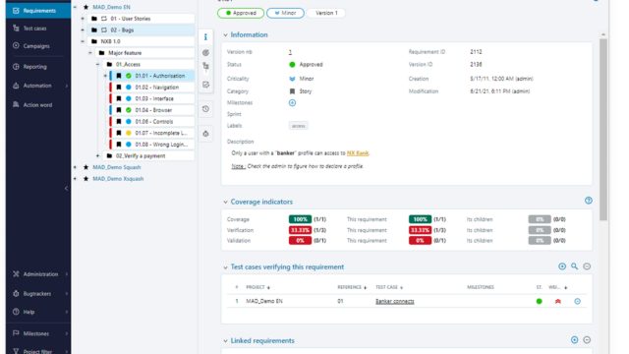
Task: Collapse the Information section
Action: tap(225, 35)
